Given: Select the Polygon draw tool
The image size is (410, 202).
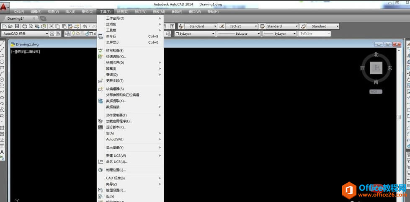Looking at the screenshot, I should (2, 62).
